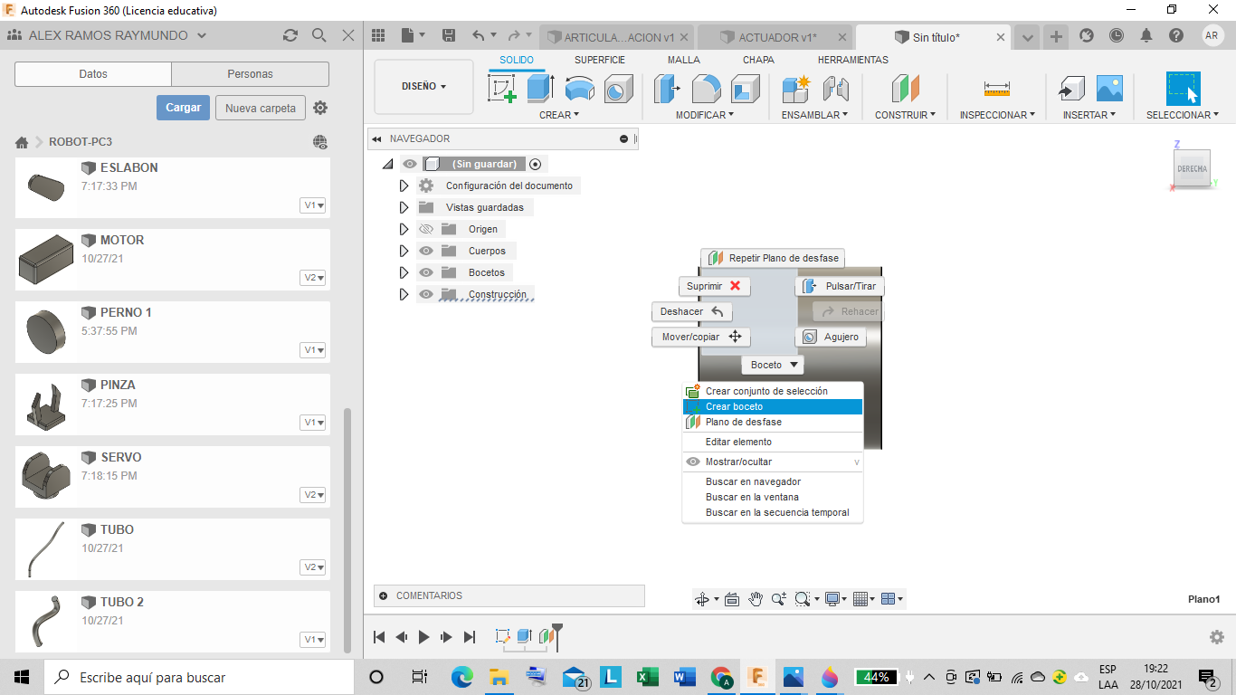1236x695 pixels.
Task: Click the Save icon
Action: (449, 36)
